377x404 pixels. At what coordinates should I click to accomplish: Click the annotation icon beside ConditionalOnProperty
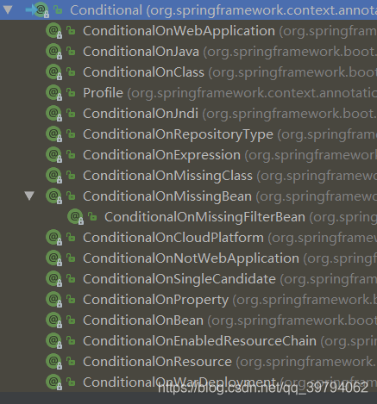pos(53,299)
